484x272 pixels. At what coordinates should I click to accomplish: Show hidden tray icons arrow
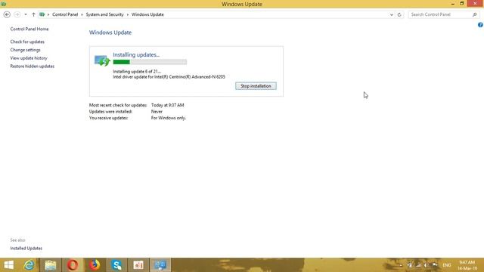(401, 265)
